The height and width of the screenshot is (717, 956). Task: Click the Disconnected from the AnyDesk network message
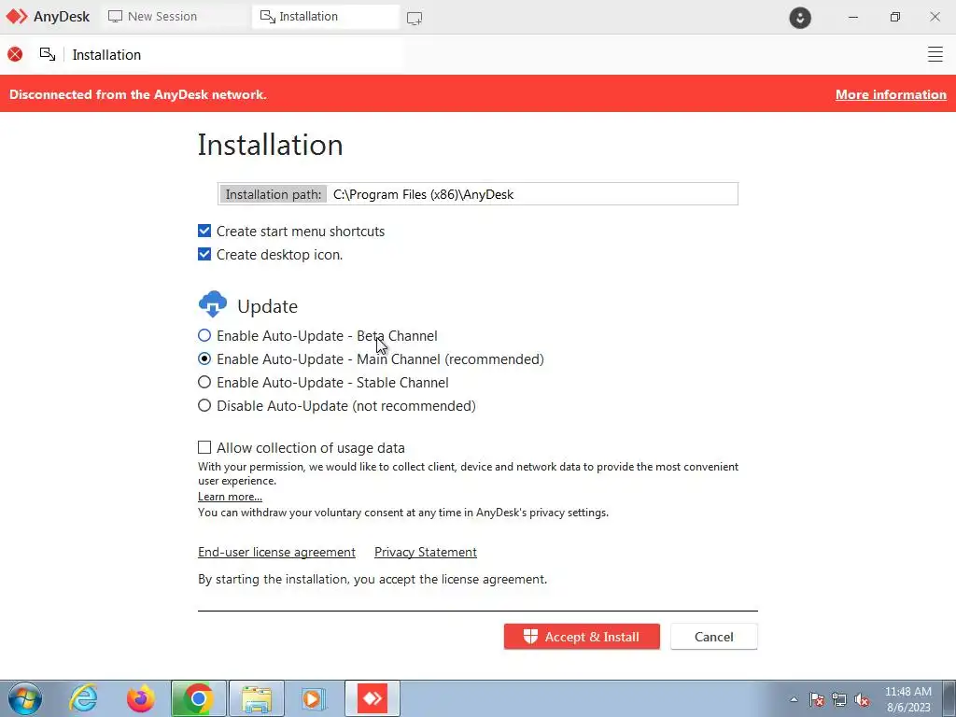138,94
